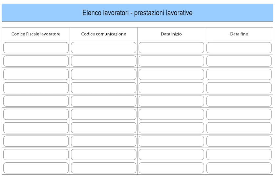Screen dimensions: 275x179
Task: Click the Data inizio column header
Action: (x=171, y=34)
